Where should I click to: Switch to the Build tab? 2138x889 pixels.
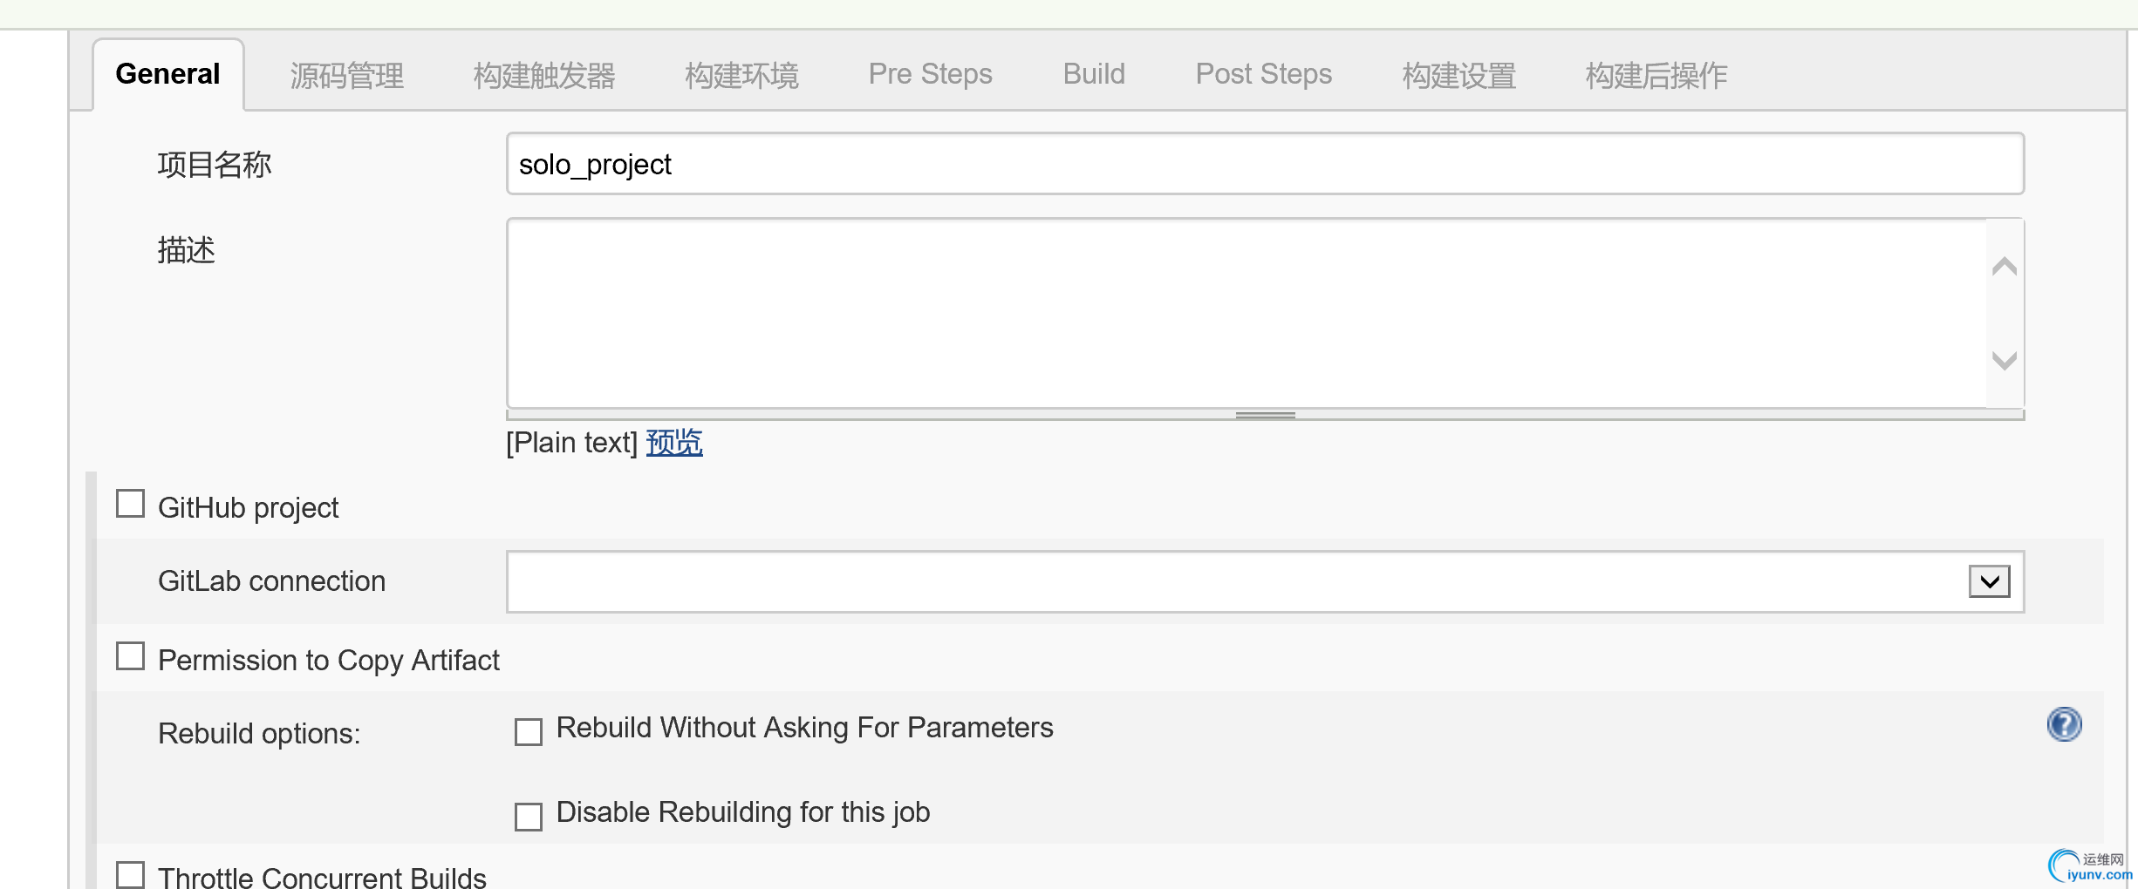pyautogui.click(x=1094, y=75)
